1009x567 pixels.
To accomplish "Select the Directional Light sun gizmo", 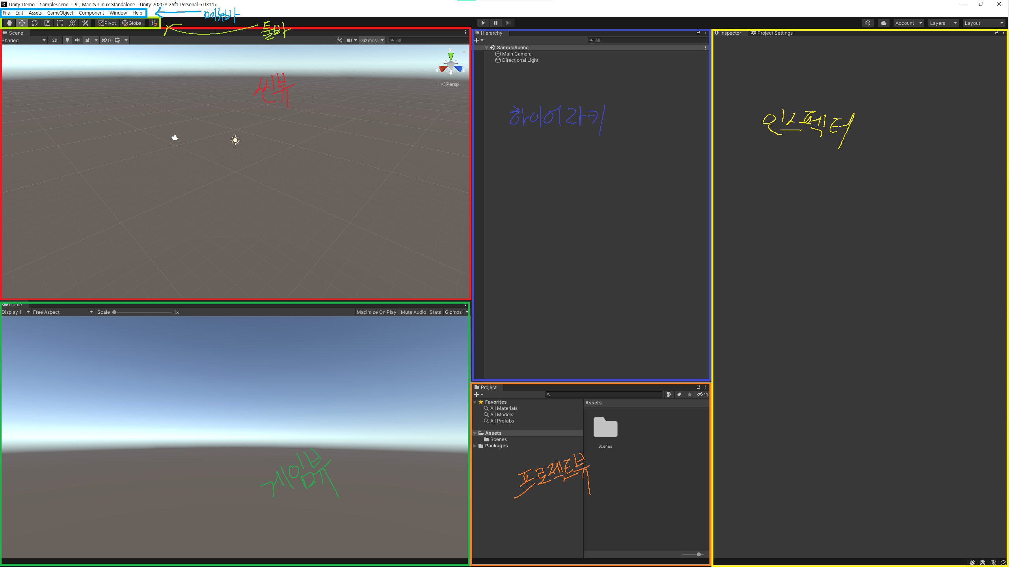I will click(235, 140).
